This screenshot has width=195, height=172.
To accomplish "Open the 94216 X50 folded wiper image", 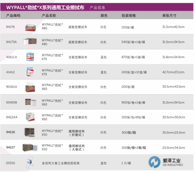I will (x=30, y=132).
